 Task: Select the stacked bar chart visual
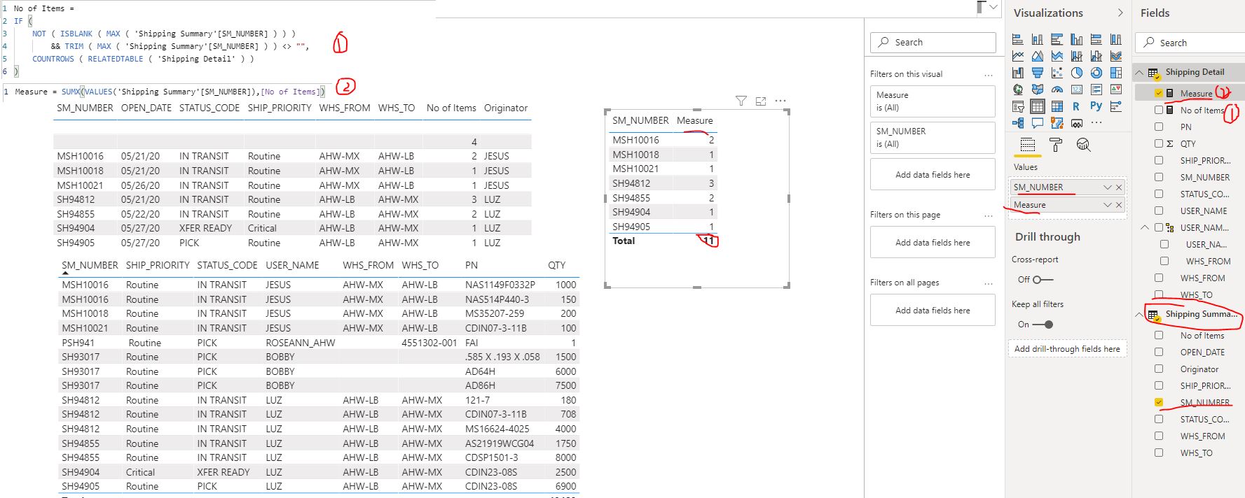pyautogui.click(x=1018, y=39)
